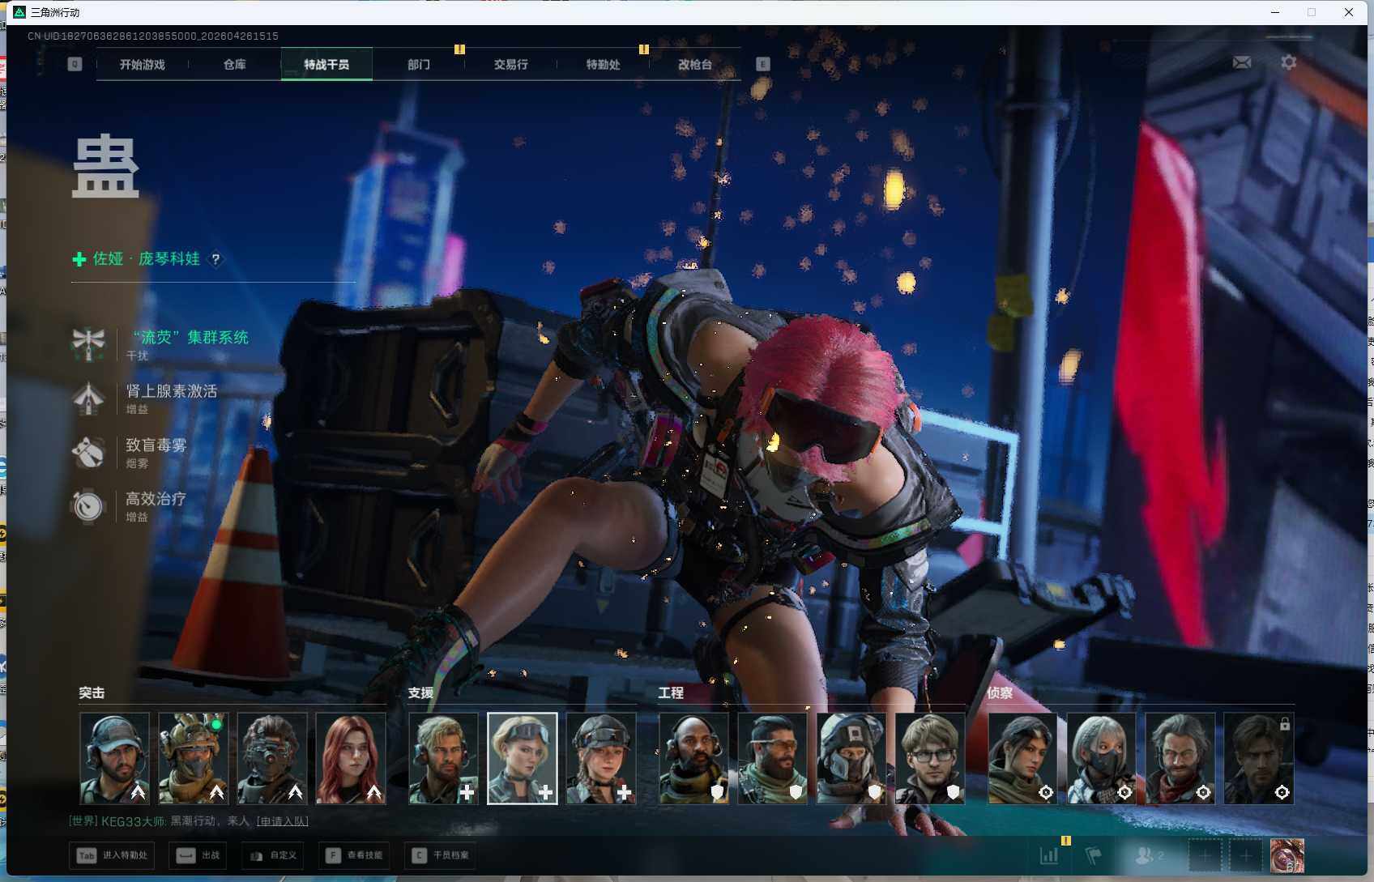Select the 突击 operator wearing a cap and headset

point(114,758)
